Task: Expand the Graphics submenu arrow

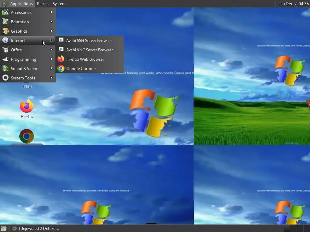Action: coord(51,31)
